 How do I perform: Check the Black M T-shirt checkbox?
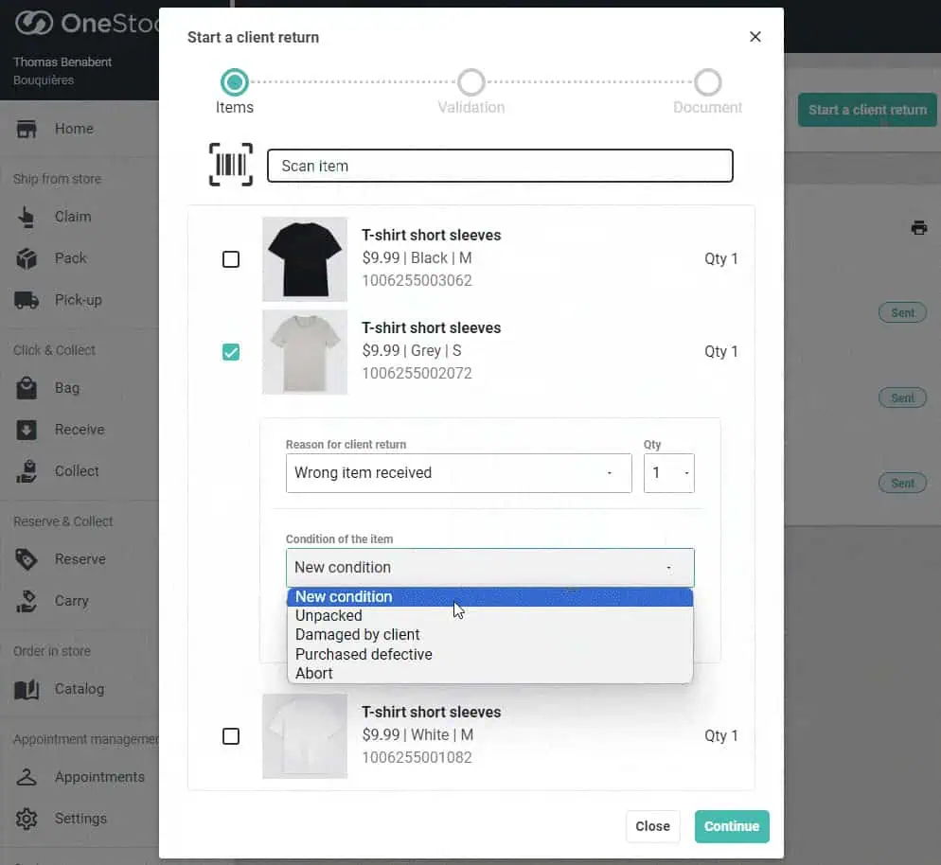pos(230,259)
